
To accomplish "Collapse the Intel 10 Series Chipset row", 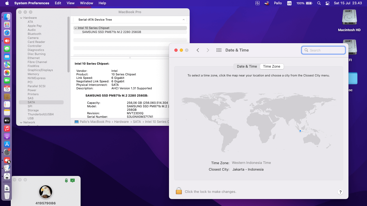I will (x=76, y=28).
